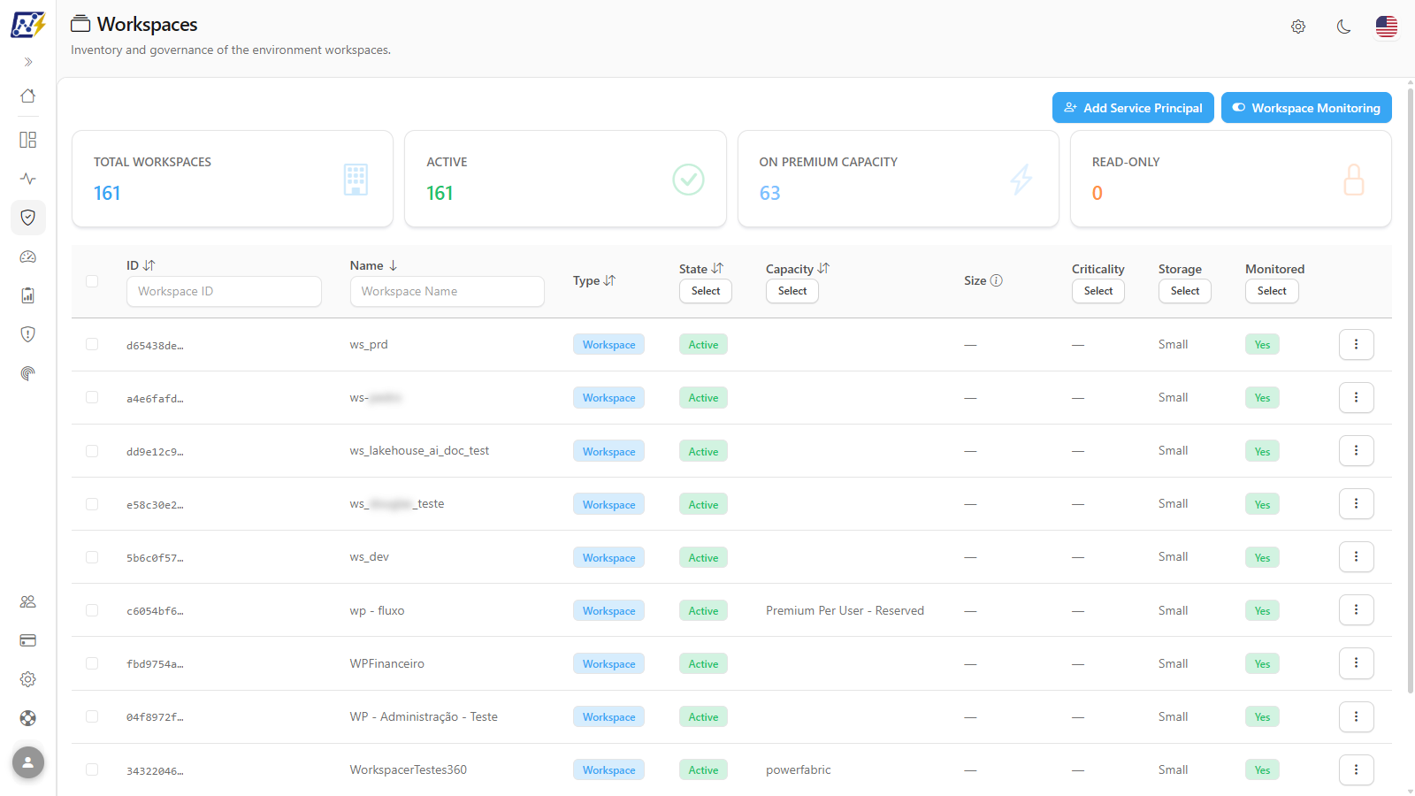The width and height of the screenshot is (1415, 796).
Task: Expand the sidebar with double chevron icon
Action: pyautogui.click(x=28, y=62)
